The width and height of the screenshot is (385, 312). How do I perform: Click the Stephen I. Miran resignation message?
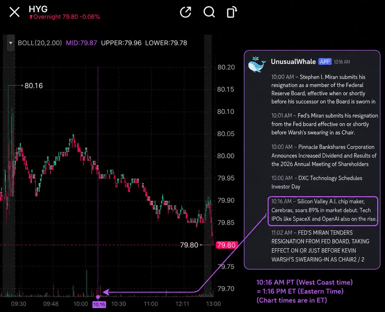tap(323, 89)
